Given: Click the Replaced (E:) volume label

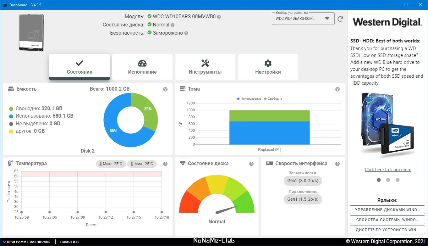Looking at the screenshot, I should click(270, 150).
